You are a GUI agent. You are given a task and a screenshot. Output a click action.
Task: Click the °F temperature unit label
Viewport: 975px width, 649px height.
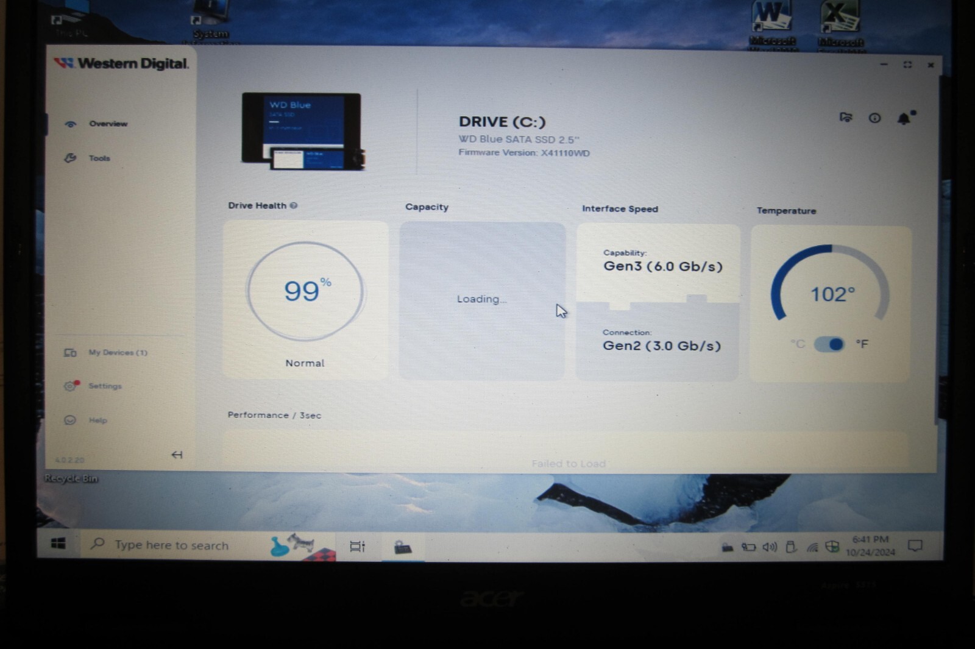(x=862, y=344)
